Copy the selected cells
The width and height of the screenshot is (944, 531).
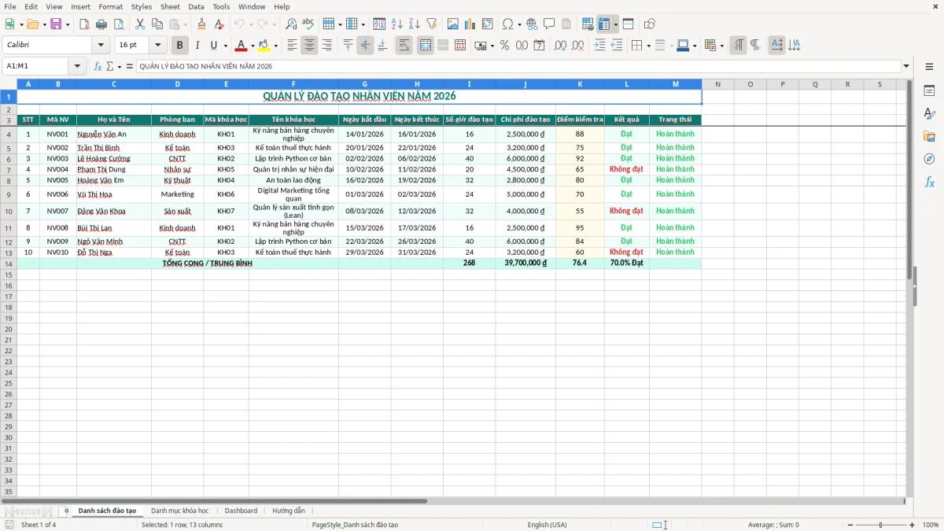click(157, 24)
